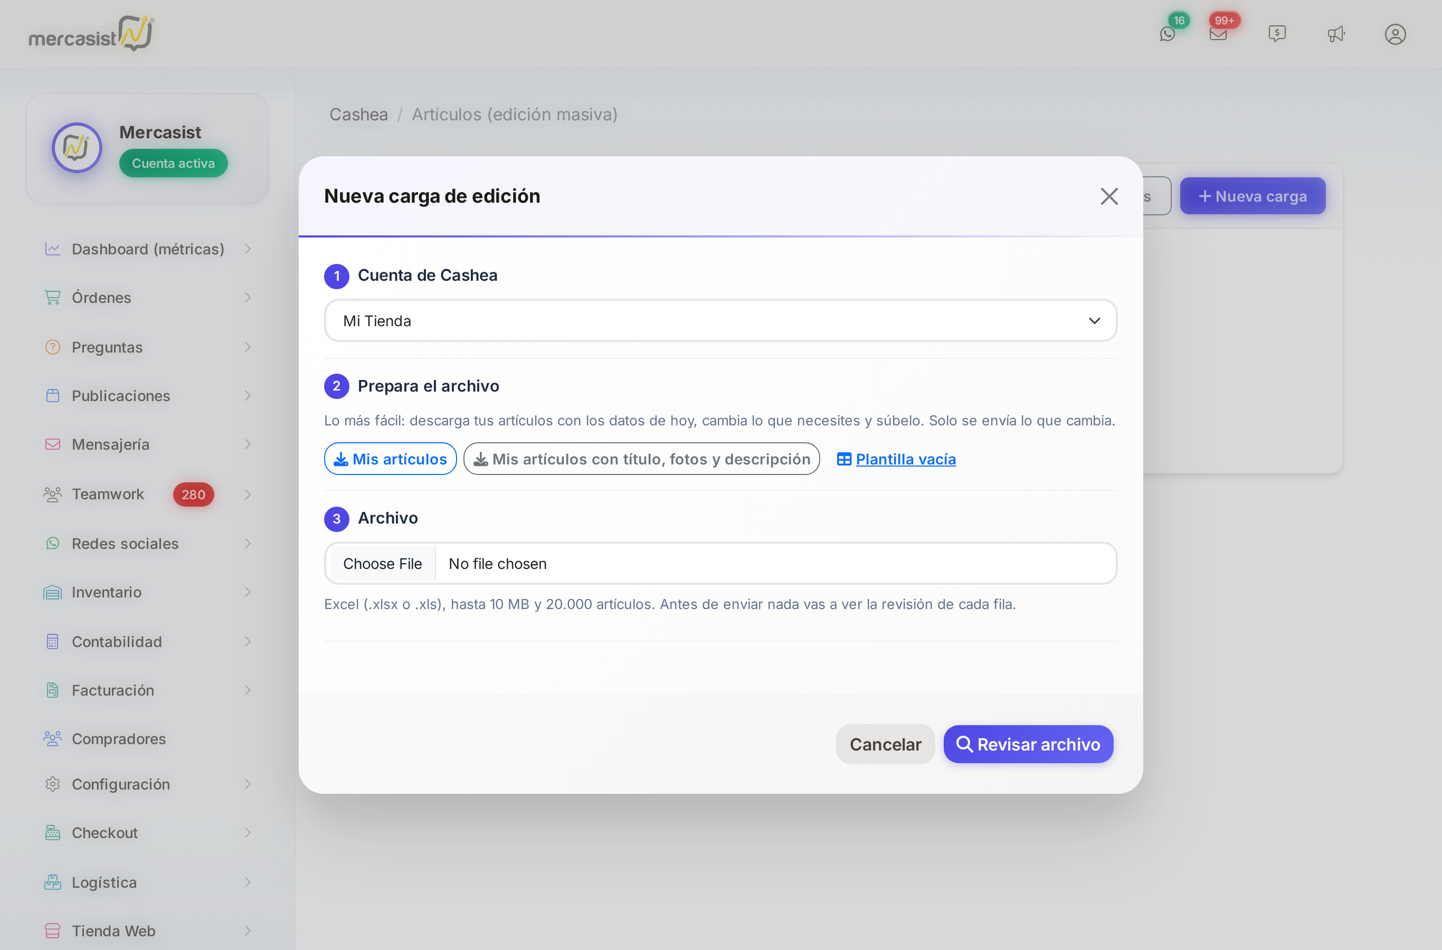Click the Teamwork 280 badge
The width and height of the screenshot is (1442, 950).
(x=193, y=495)
